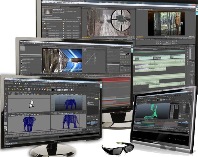The height and width of the screenshot is (157, 198).
Task: Click Play in the Premiere program monitor transport
Action: [167, 41]
